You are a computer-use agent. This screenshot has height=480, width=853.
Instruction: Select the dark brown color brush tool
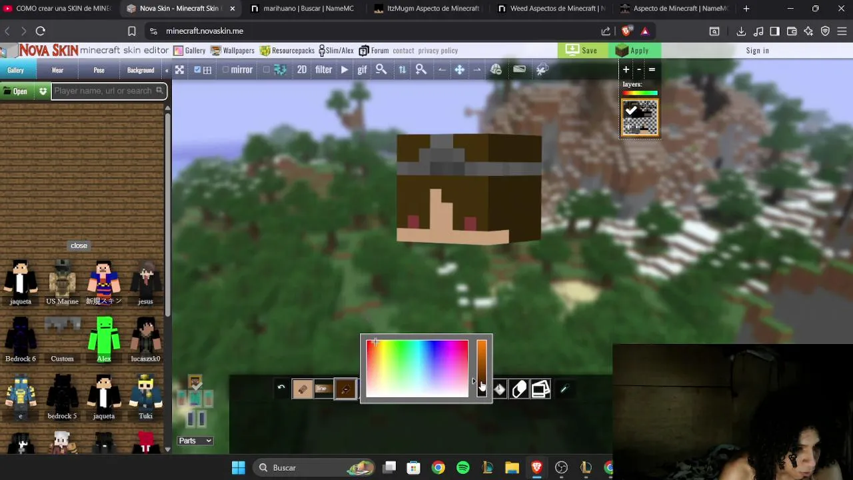(x=345, y=389)
